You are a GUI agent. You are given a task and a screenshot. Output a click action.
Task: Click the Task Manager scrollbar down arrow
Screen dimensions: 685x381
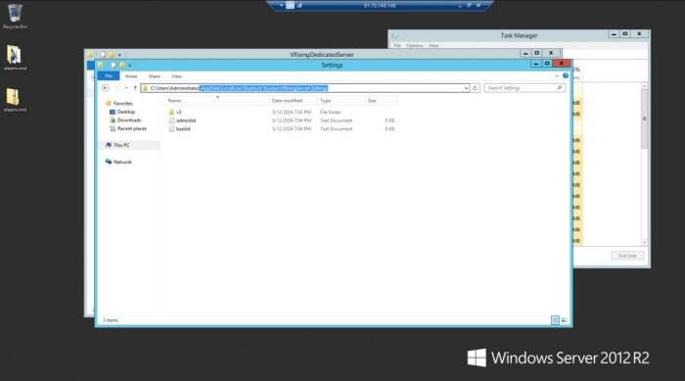tap(644, 242)
